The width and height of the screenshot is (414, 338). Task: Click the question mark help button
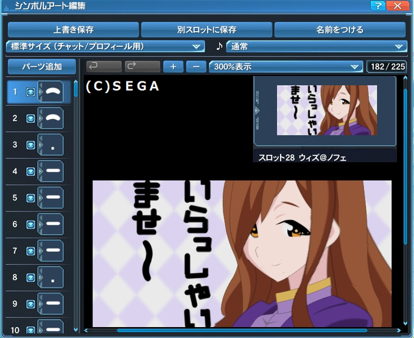[x=378, y=5]
